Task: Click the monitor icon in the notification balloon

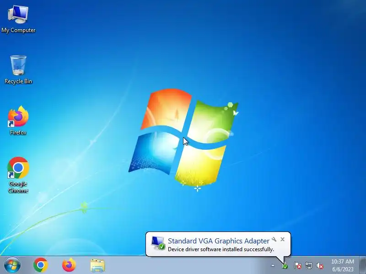Action: pyautogui.click(x=158, y=243)
